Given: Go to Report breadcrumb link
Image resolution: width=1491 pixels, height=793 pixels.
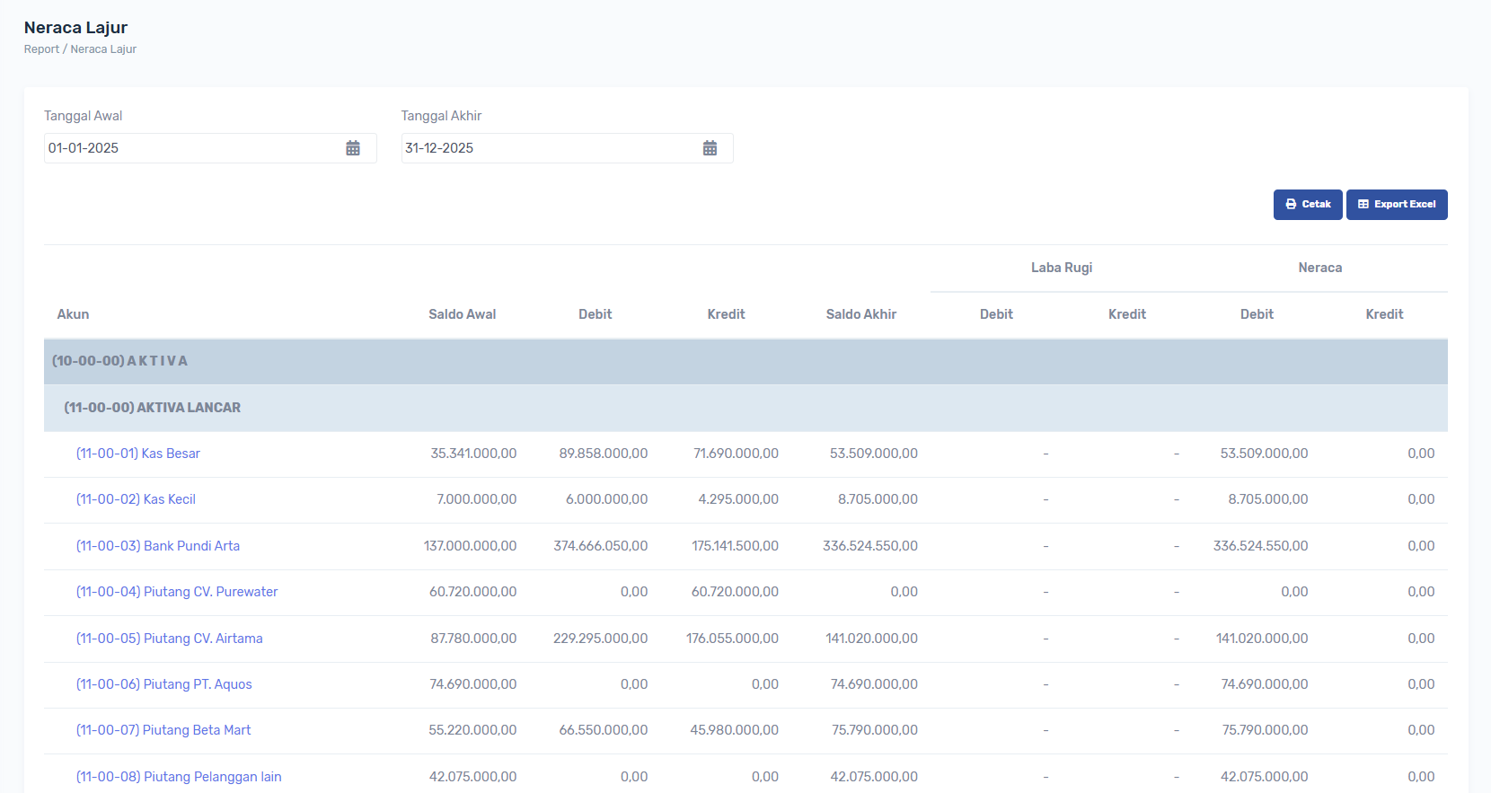Looking at the screenshot, I should point(41,49).
